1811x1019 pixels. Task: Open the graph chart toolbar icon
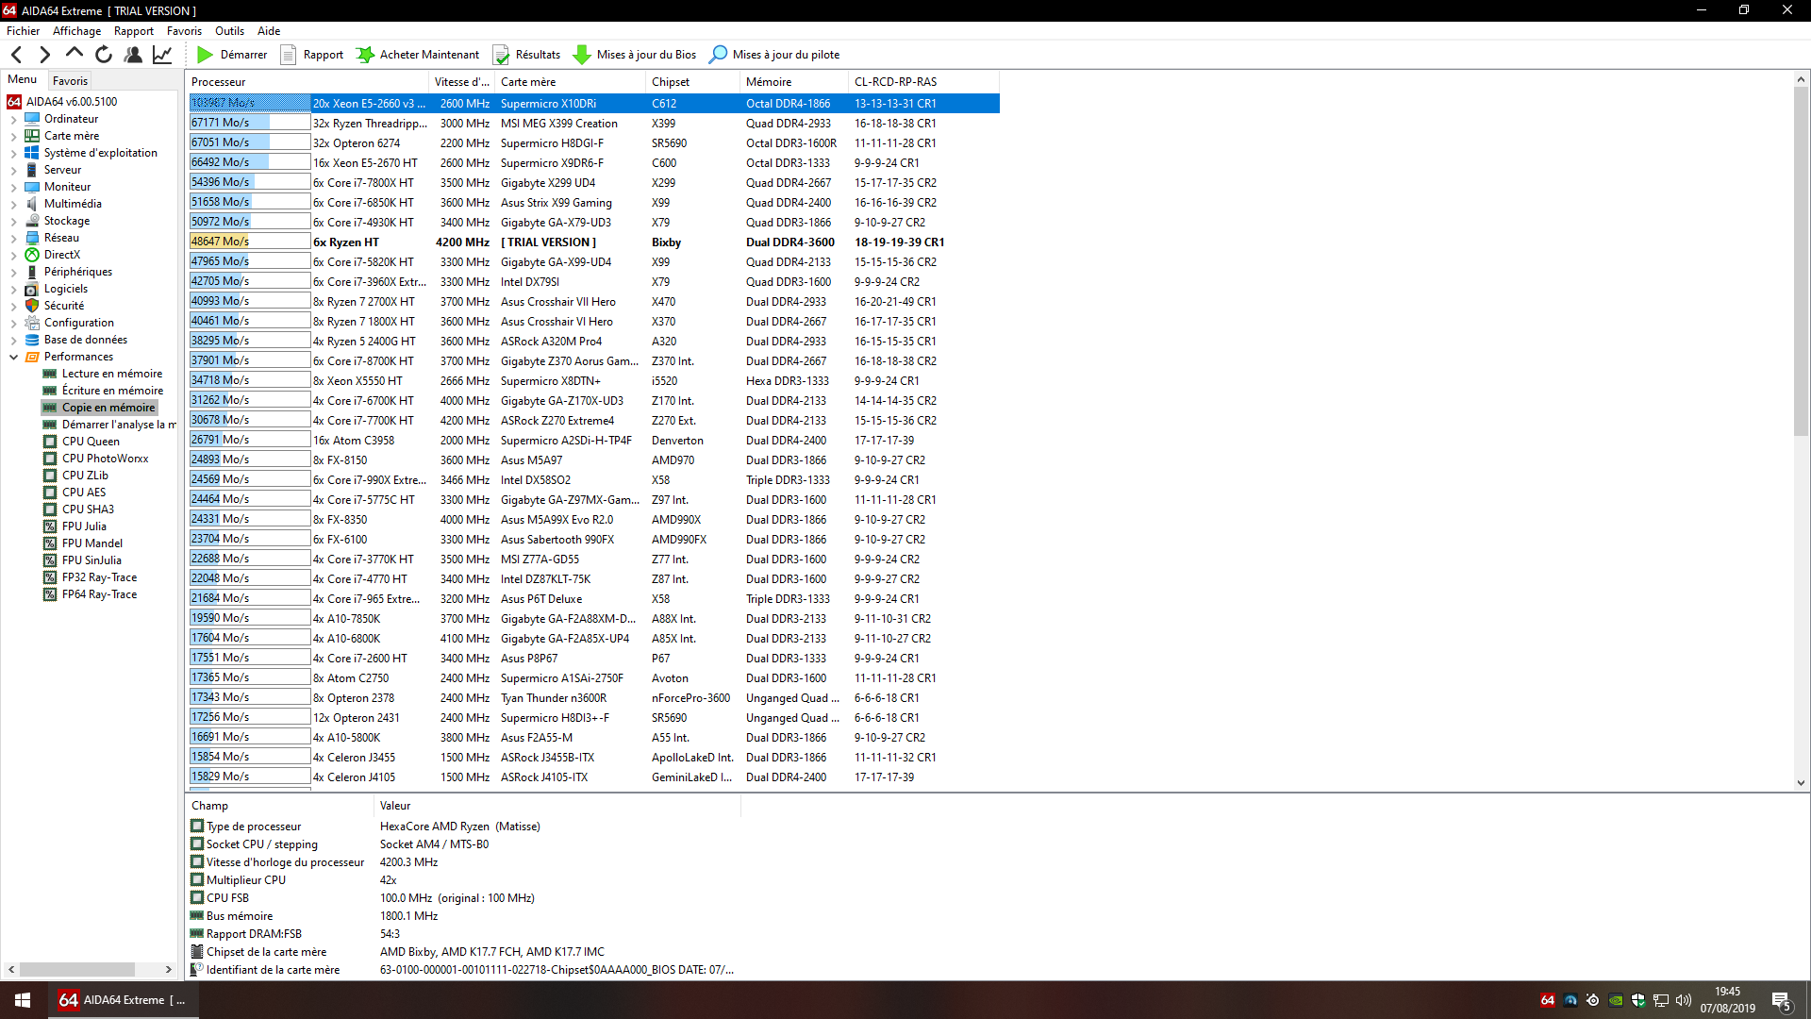pyautogui.click(x=162, y=55)
